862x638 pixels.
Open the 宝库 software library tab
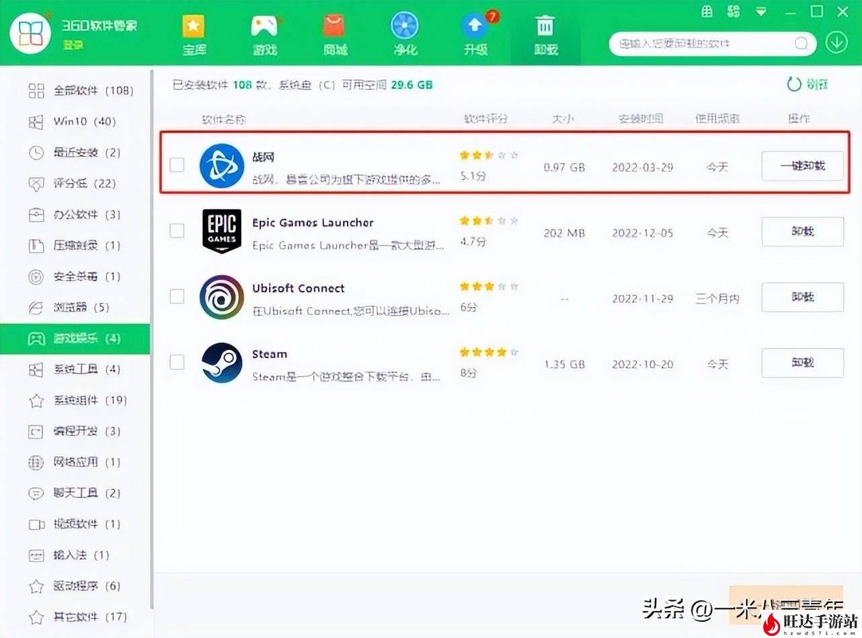(x=194, y=34)
